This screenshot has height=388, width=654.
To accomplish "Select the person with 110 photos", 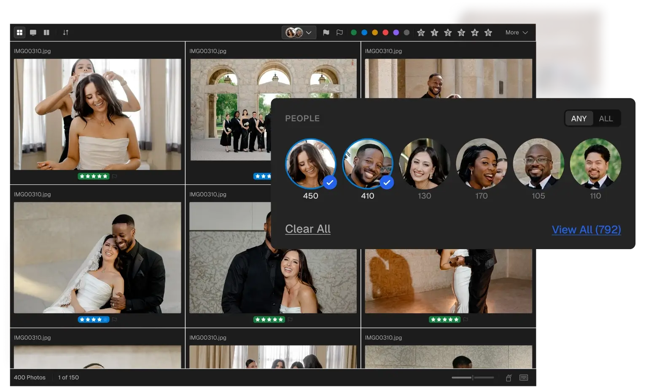I will [595, 164].
